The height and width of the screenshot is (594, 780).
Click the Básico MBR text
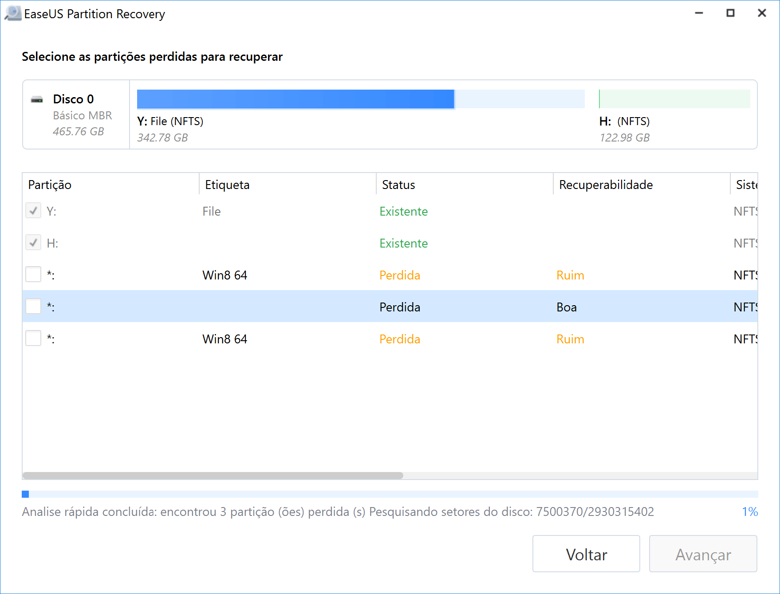click(83, 115)
